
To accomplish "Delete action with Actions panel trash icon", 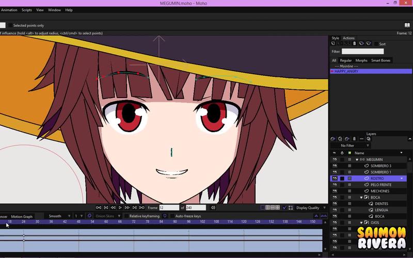I will (x=354, y=44).
